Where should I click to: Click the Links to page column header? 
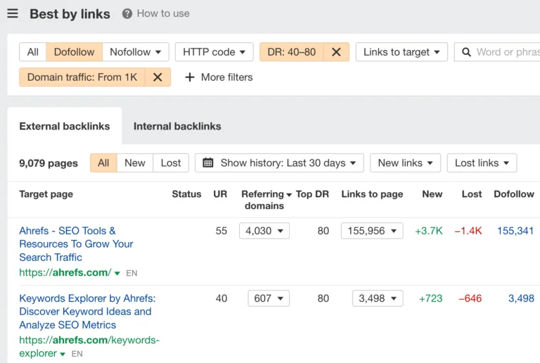pos(372,194)
